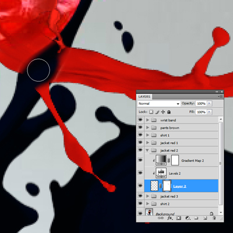
Task: Select the Layer 2 name text
Action: [x=179, y=186]
